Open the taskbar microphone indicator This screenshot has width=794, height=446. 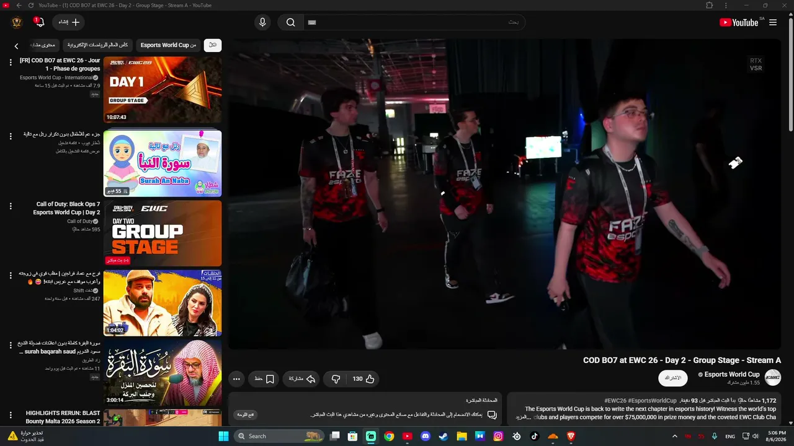pos(715,436)
